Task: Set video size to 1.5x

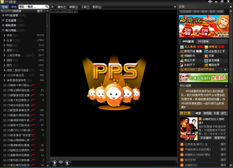Action: tap(58, 11)
